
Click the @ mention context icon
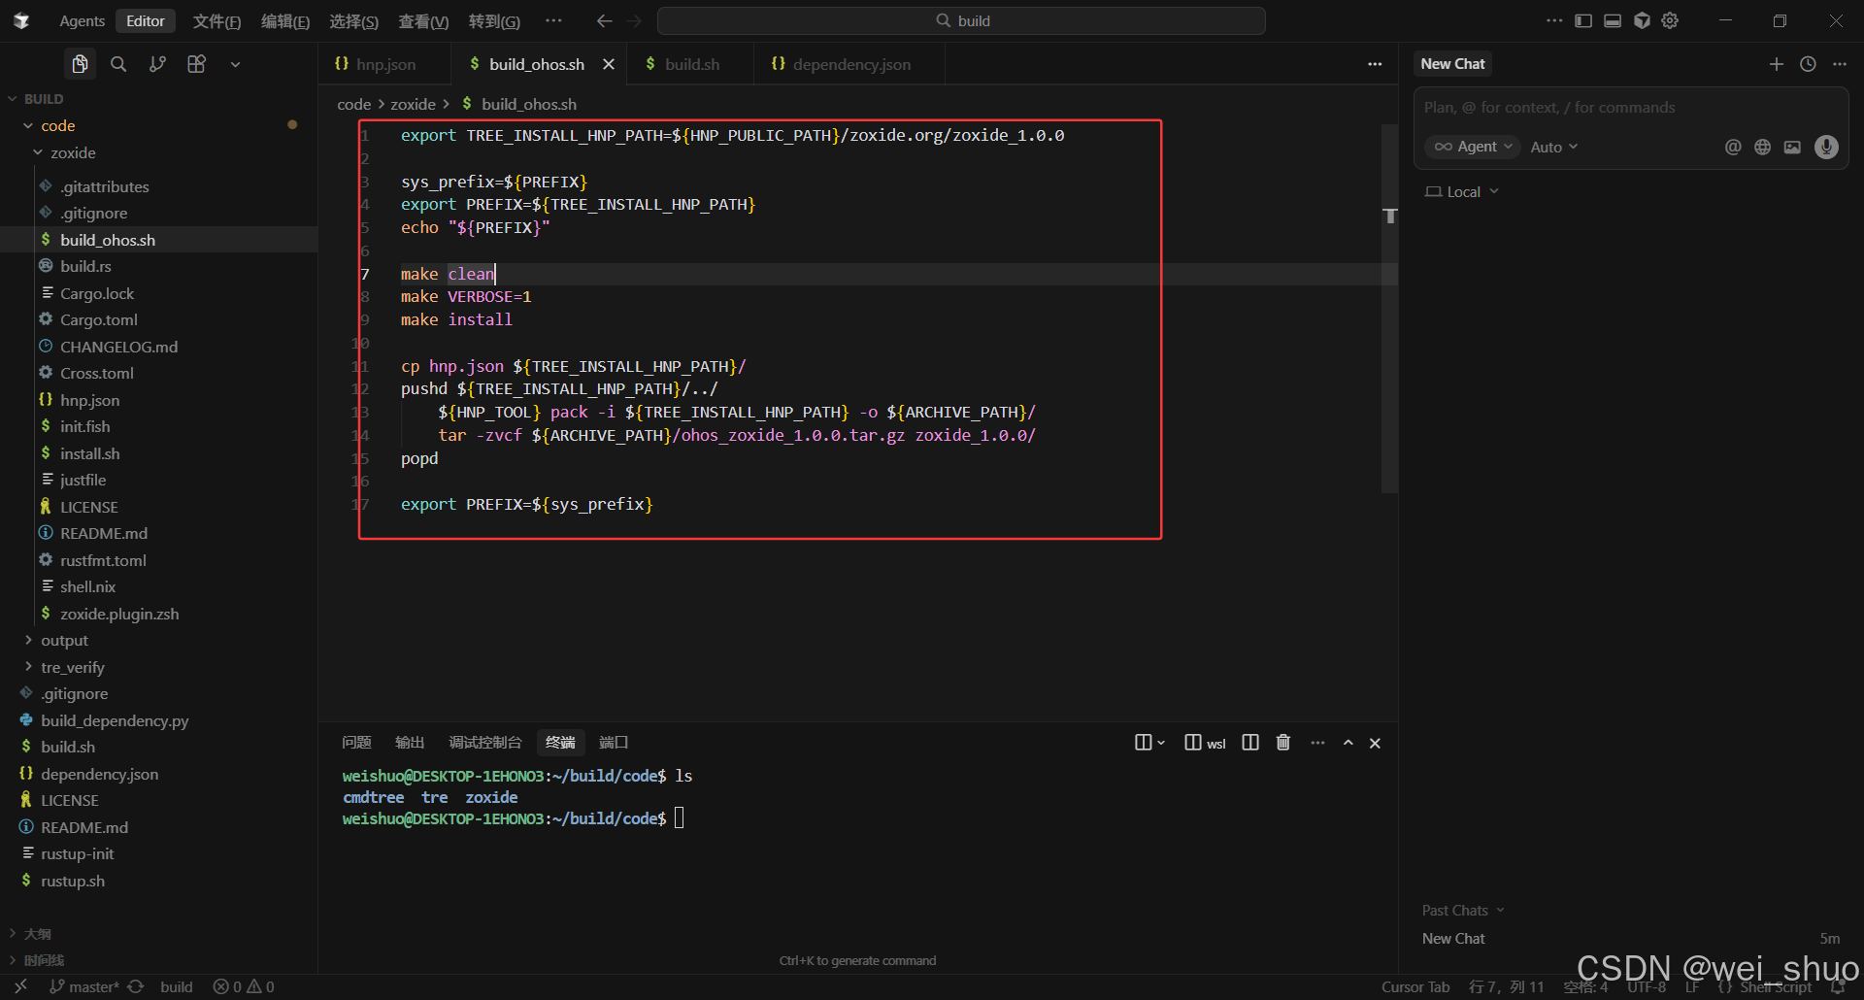tap(1733, 147)
